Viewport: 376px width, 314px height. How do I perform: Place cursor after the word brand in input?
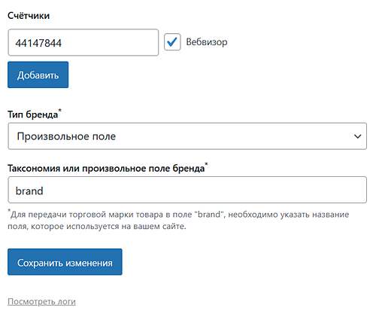[x=44, y=191]
